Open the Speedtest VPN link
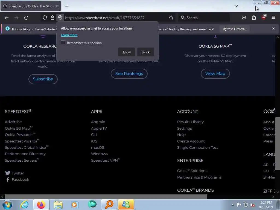 (106, 160)
